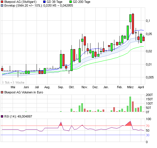
Task: Click the RSI (14): 49,004897 label
Action: [18, 116]
